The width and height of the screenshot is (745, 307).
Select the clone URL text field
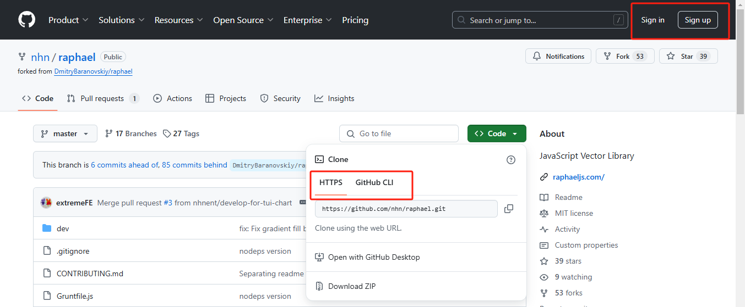tap(406, 209)
